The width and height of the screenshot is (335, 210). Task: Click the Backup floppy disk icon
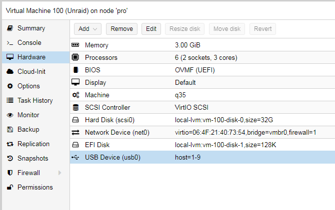[10, 129]
